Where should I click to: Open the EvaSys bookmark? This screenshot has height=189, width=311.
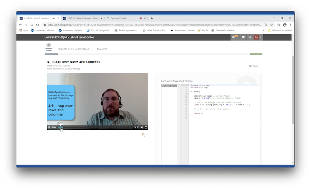[x=203, y=31]
